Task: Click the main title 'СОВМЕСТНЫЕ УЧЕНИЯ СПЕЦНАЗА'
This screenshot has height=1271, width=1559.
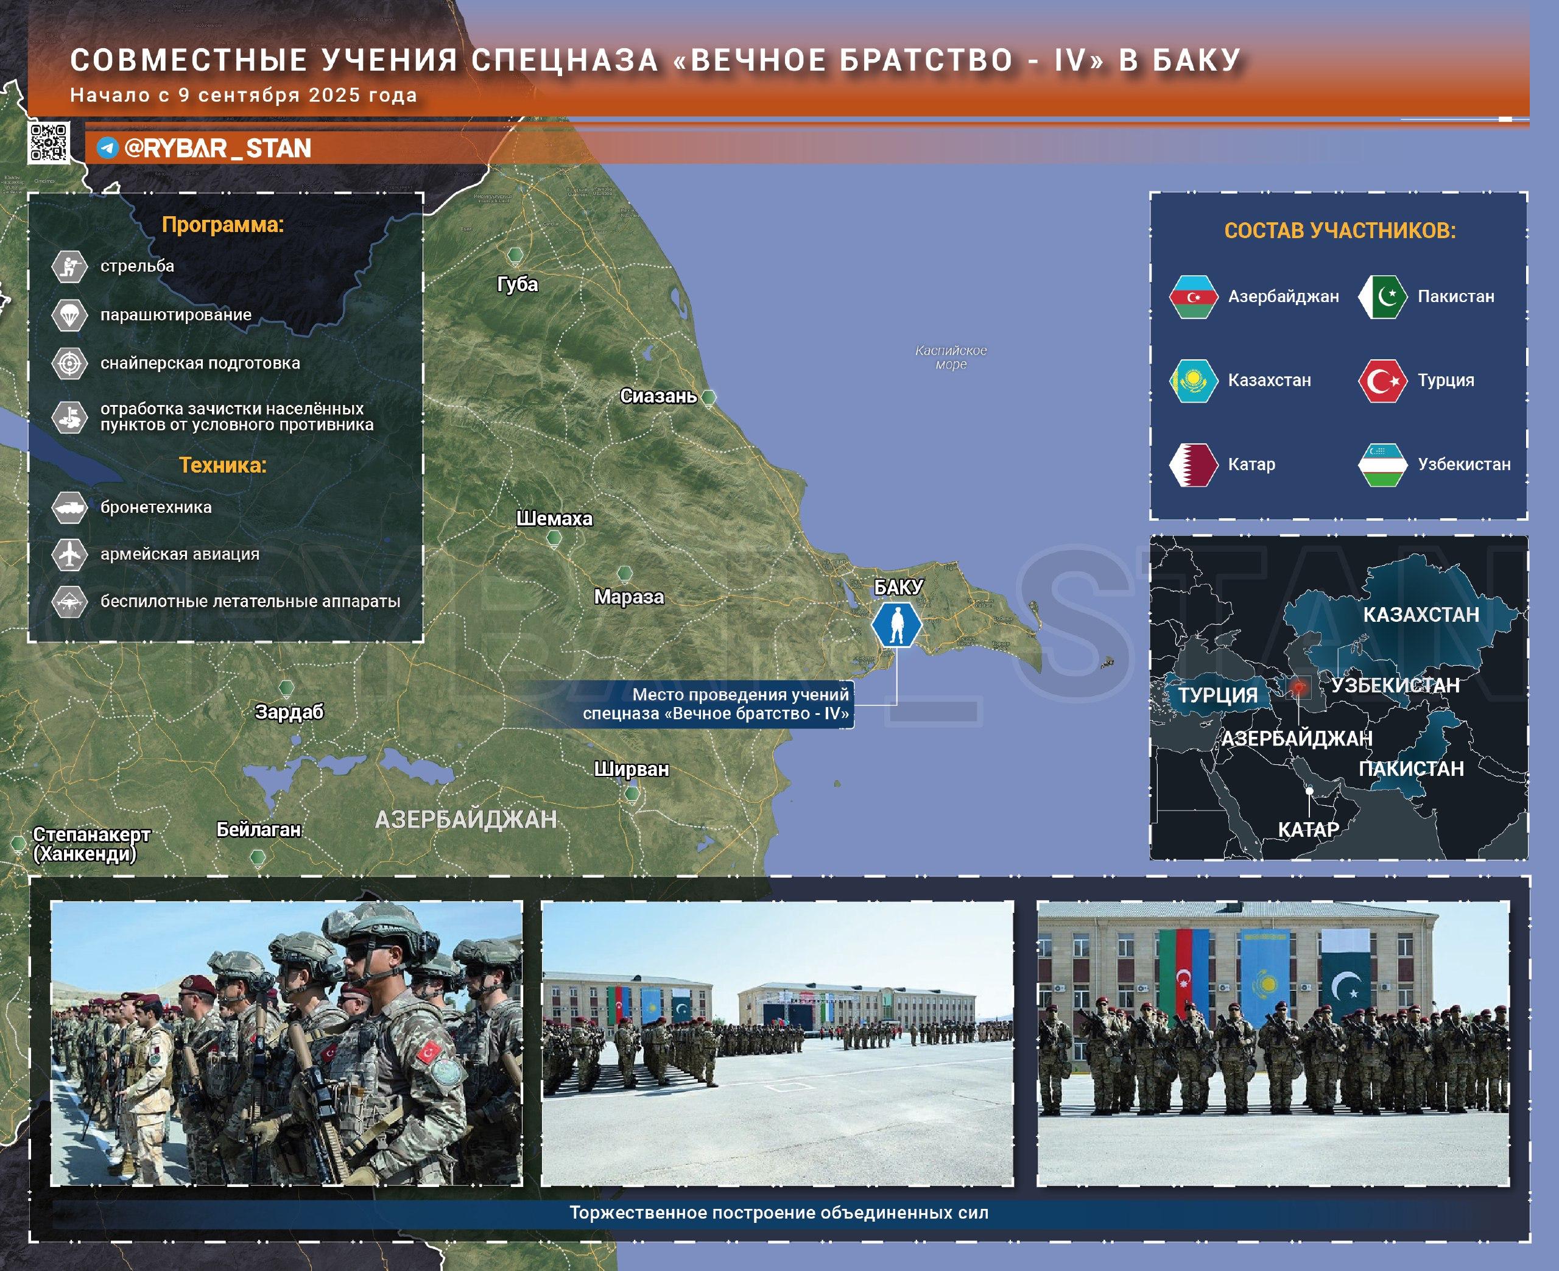Action: 365,60
